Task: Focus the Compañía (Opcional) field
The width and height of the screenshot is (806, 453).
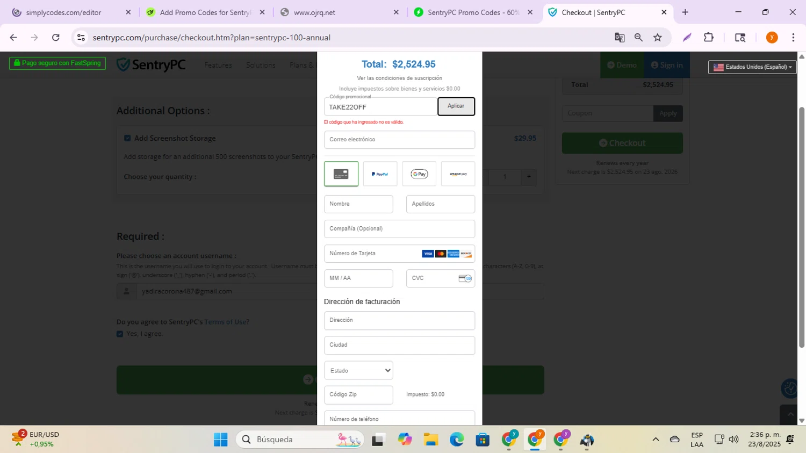Action: [399, 229]
